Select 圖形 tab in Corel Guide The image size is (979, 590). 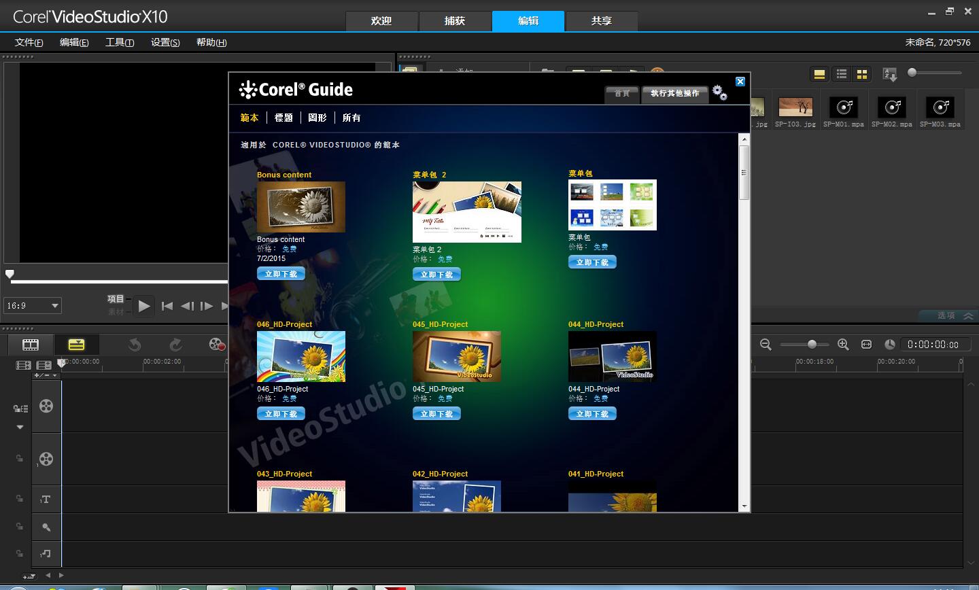(317, 118)
